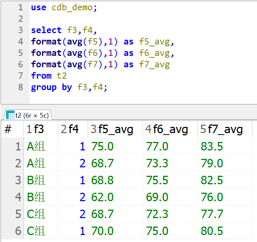The height and width of the screenshot is (242, 257).
Task: Select the cell containing 73.3
Action: [x=157, y=163]
